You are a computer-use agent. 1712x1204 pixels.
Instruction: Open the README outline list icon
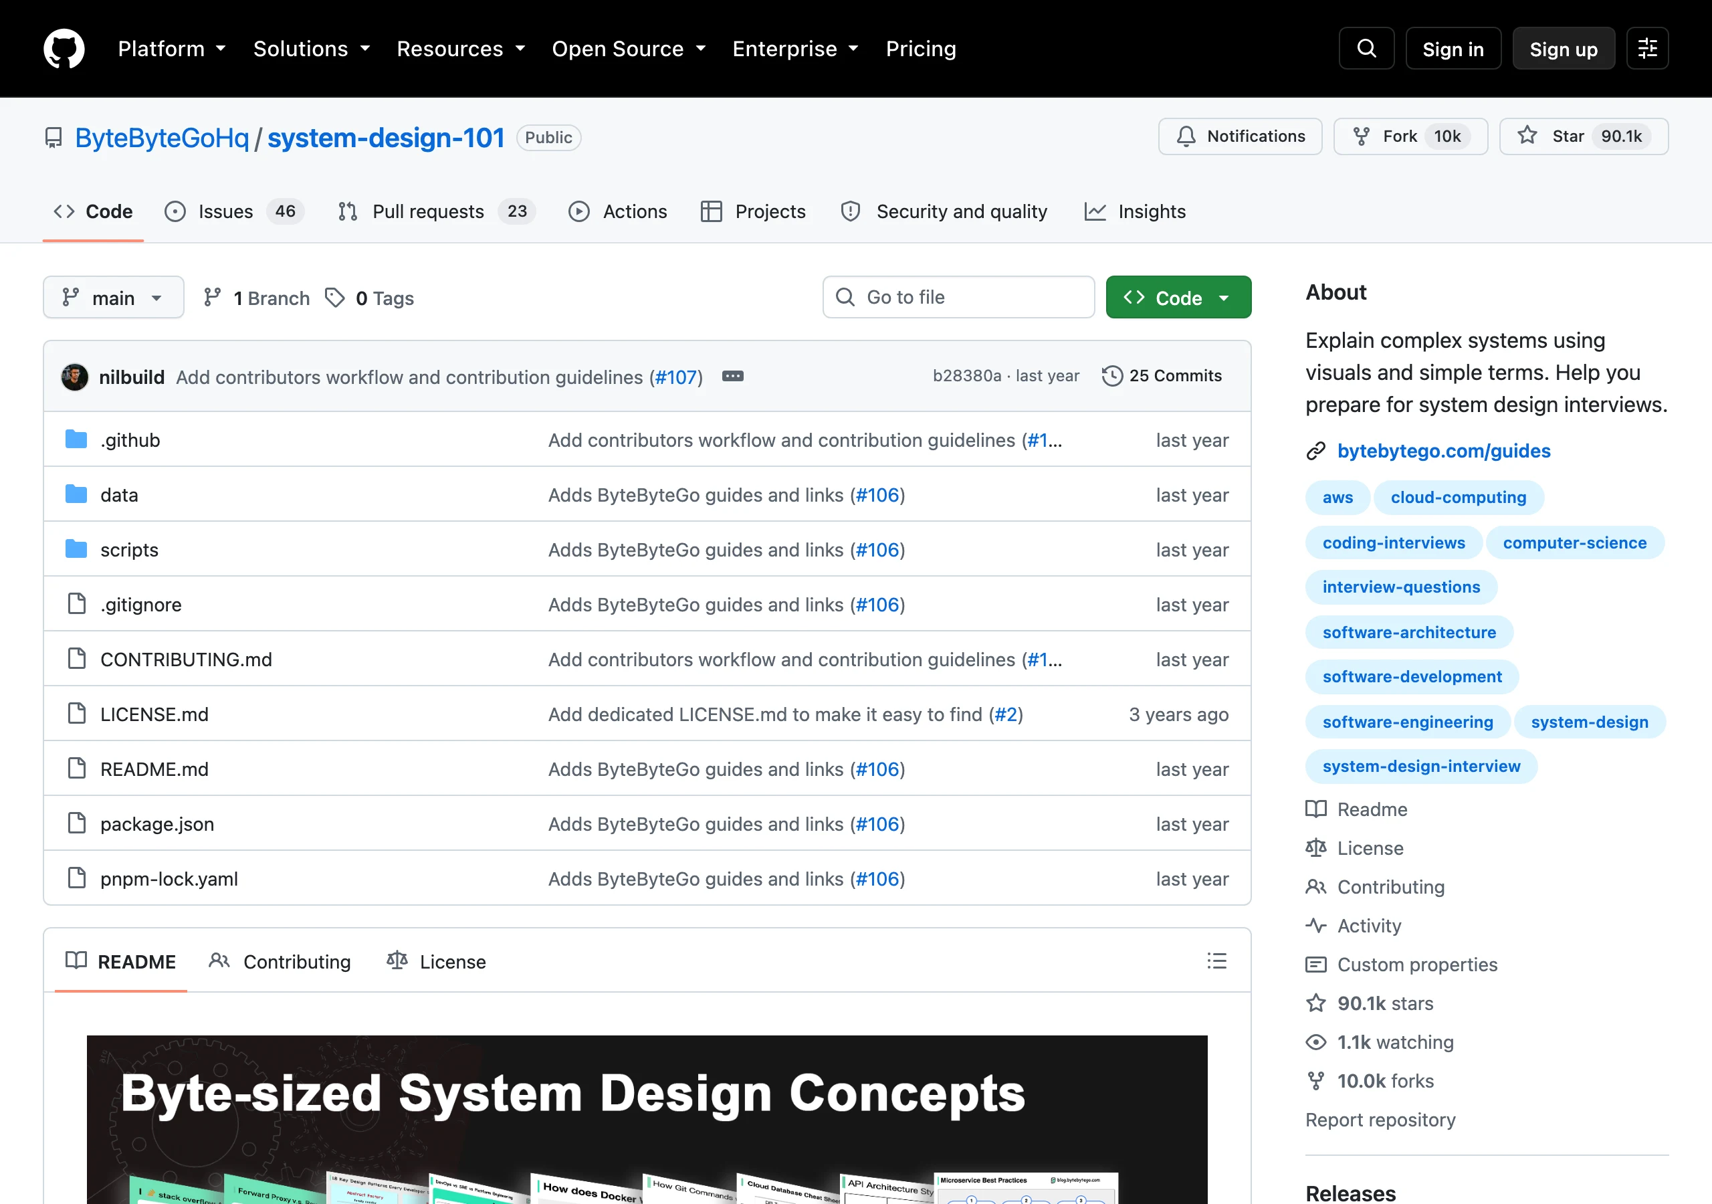pyautogui.click(x=1217, y=961)
